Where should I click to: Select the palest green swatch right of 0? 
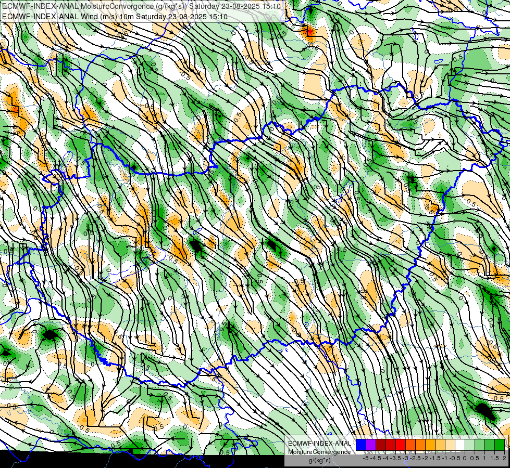(470, 445)
